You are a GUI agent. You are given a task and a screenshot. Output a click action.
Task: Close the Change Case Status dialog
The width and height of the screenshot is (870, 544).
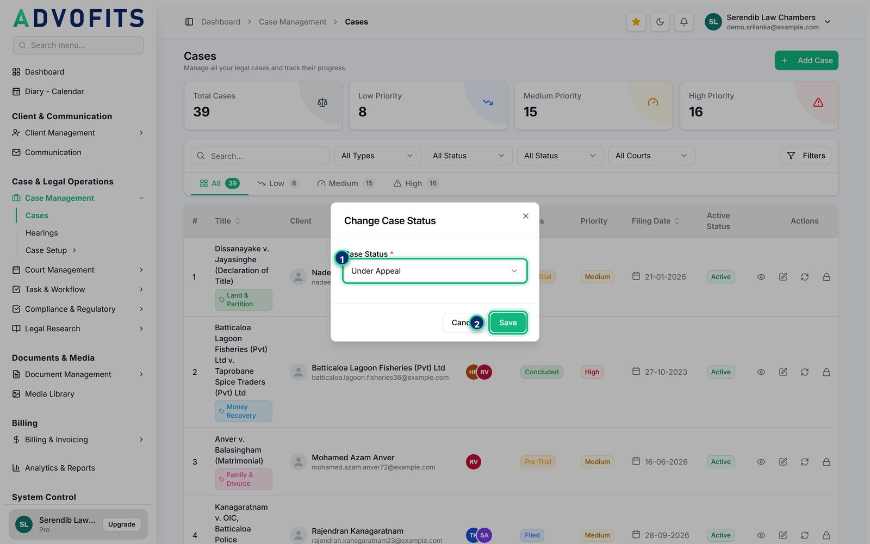[526, 216]
